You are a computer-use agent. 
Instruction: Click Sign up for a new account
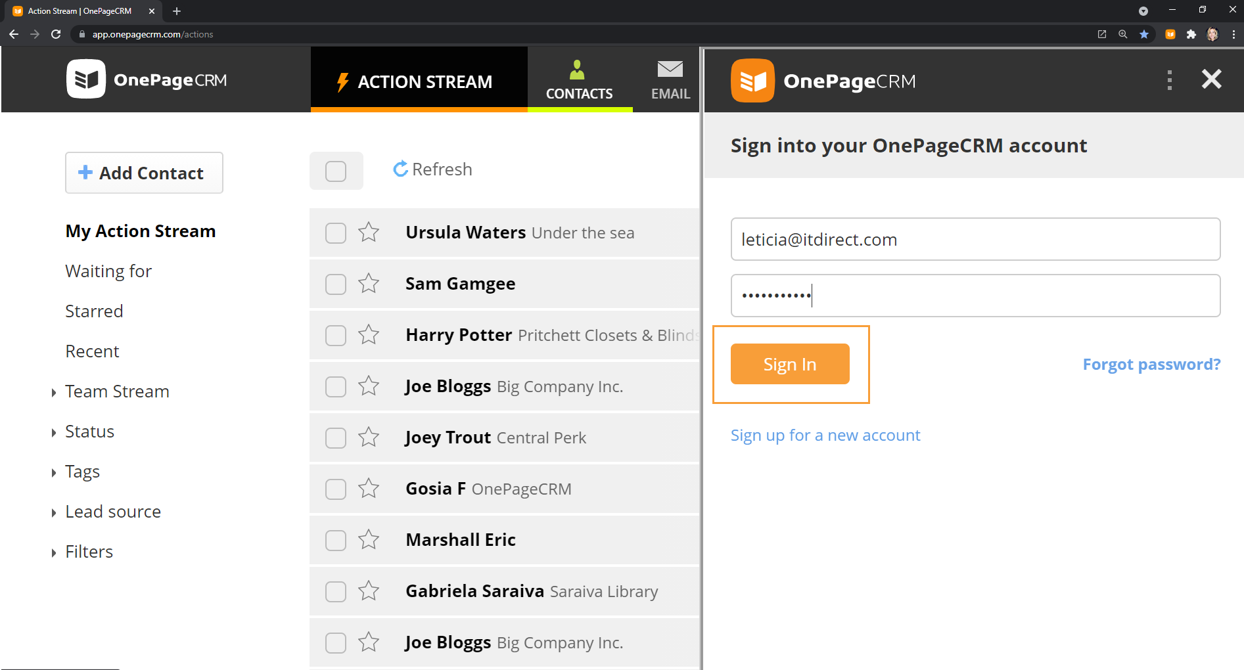coord(825,435)
